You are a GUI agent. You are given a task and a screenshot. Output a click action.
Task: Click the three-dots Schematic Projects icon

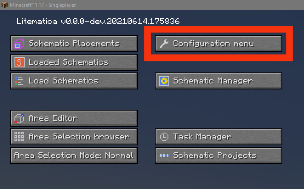pos(164,156)
